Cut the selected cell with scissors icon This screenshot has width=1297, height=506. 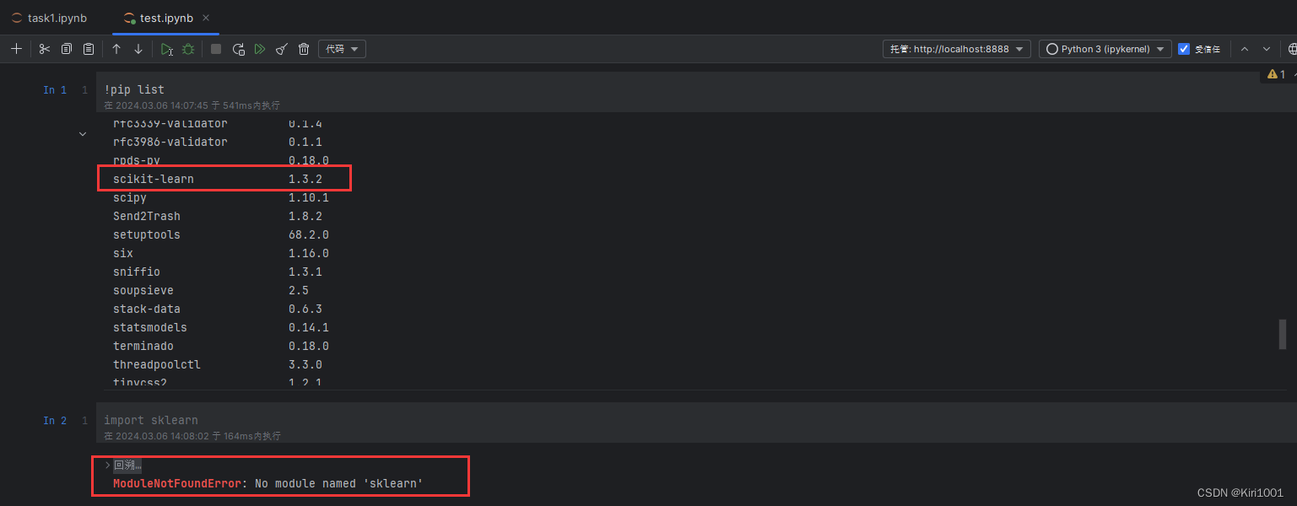pos(44,48)
